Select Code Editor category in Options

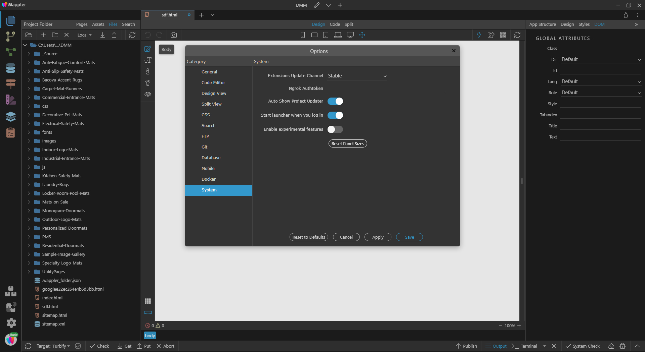(x=213, y=82)
